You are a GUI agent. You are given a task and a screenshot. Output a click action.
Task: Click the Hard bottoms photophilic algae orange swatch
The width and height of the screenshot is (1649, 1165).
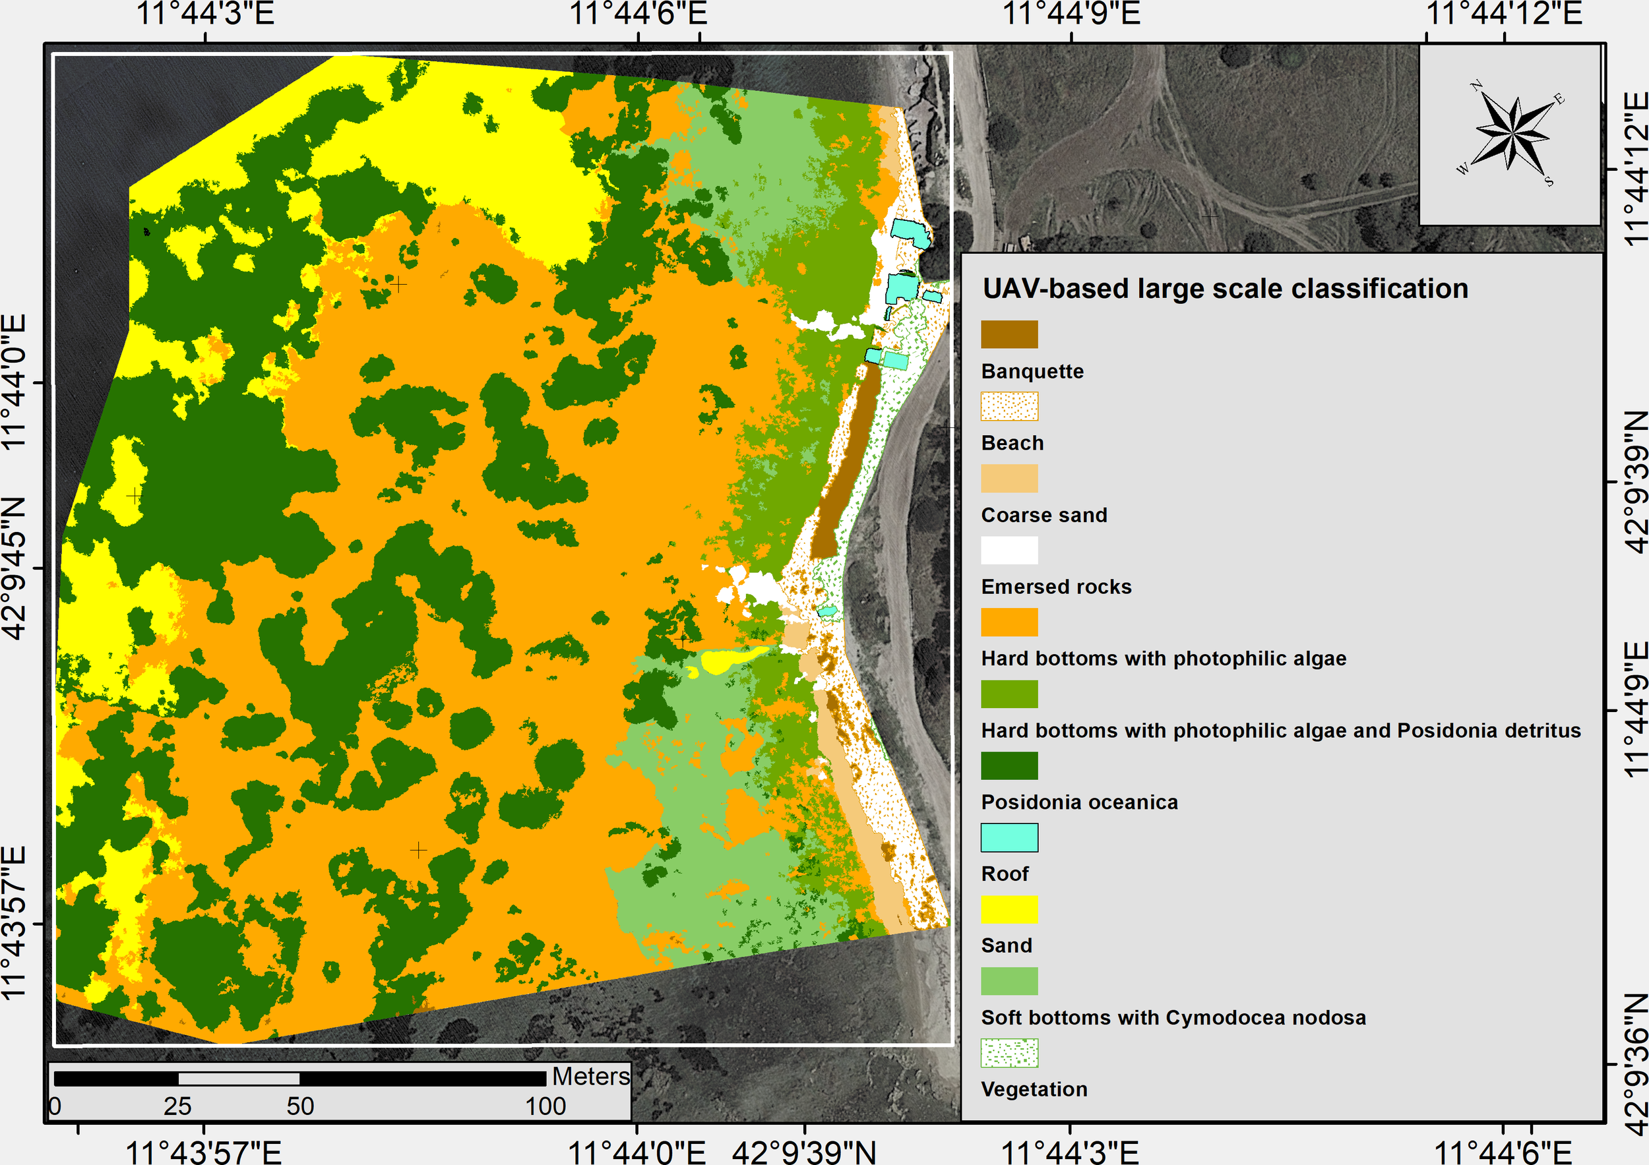click(1009, 622)
